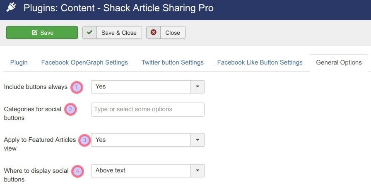Focus the Categories for social buttons field
This screenshot has width=371, height=184.
point(148,109)
